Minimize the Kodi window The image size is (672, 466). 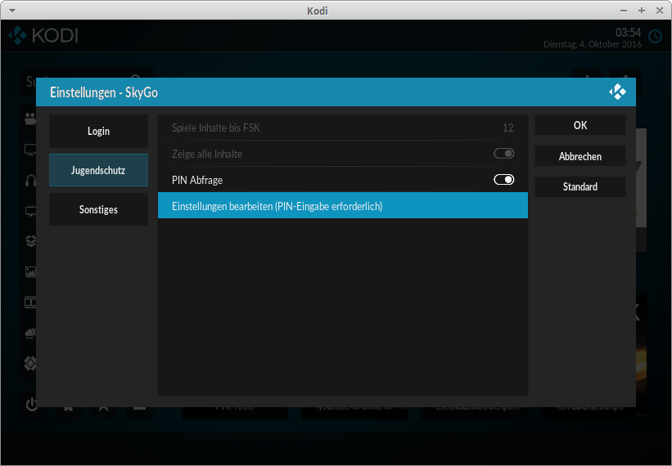[624, 11]
